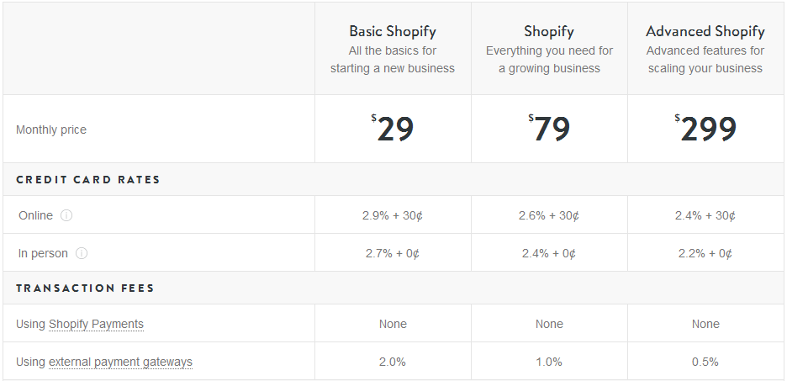This screenshot has width=787, height=381.
Task: Follow the external payment gateways link
Action: pos(120,362)
